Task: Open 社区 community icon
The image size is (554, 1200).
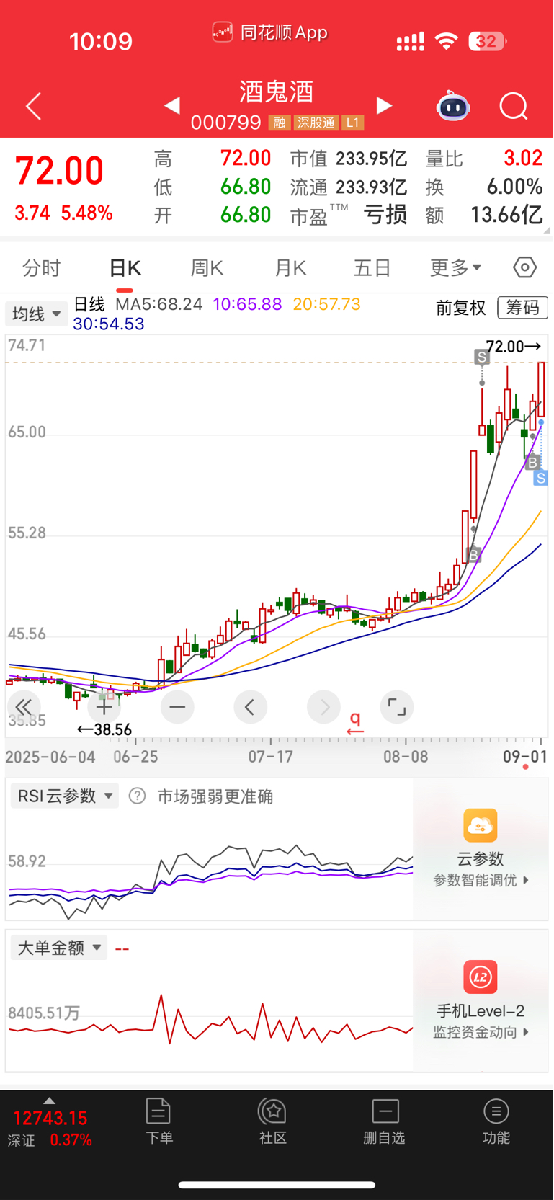Action: click(273, 1121)
